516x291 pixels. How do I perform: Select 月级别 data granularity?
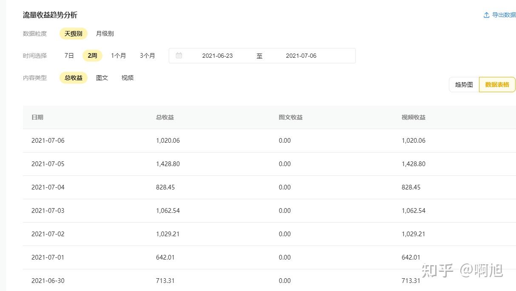click(x=105, y=34)
